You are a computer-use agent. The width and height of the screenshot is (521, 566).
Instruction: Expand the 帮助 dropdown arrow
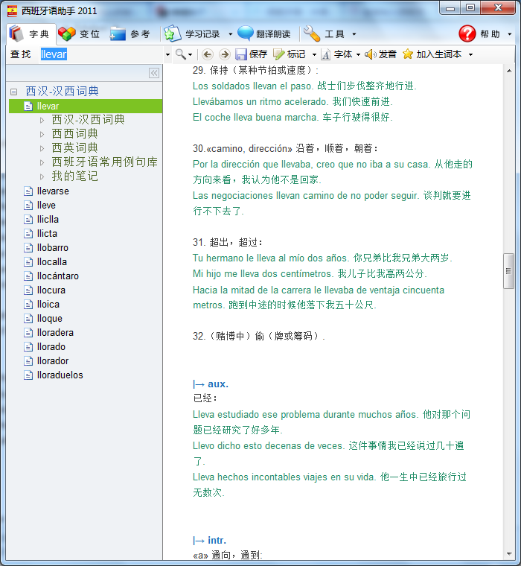point(510,34)
